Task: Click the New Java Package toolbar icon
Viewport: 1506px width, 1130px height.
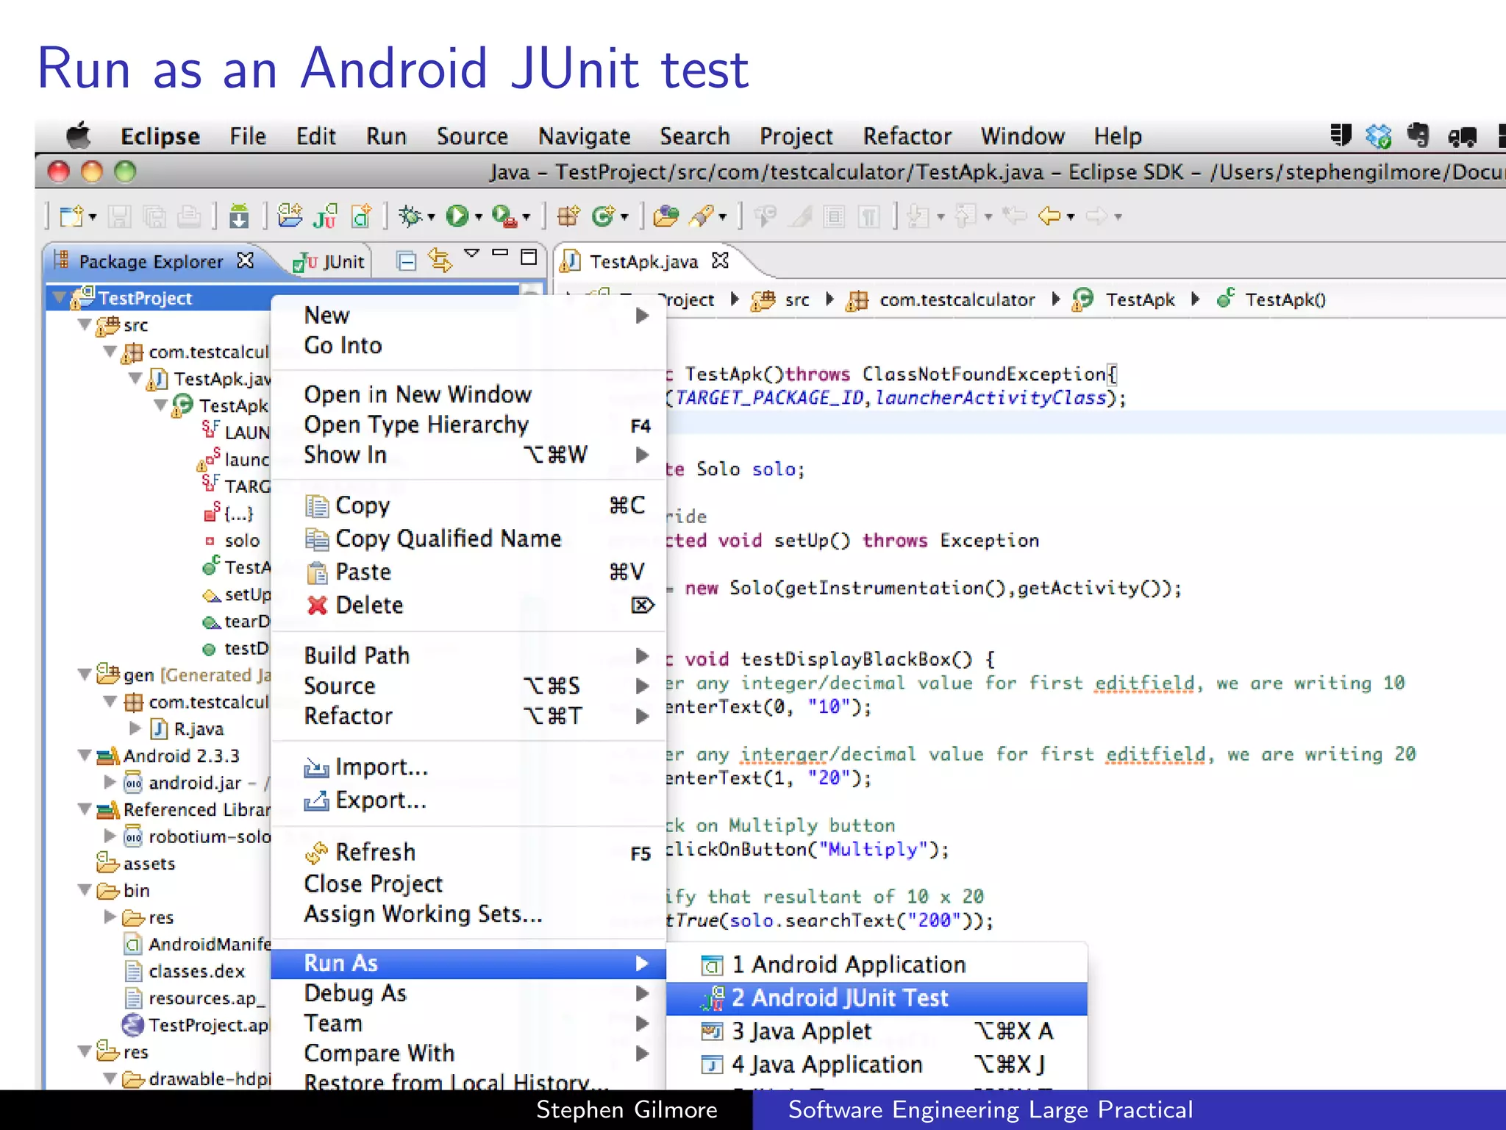Action: [568, 216]
